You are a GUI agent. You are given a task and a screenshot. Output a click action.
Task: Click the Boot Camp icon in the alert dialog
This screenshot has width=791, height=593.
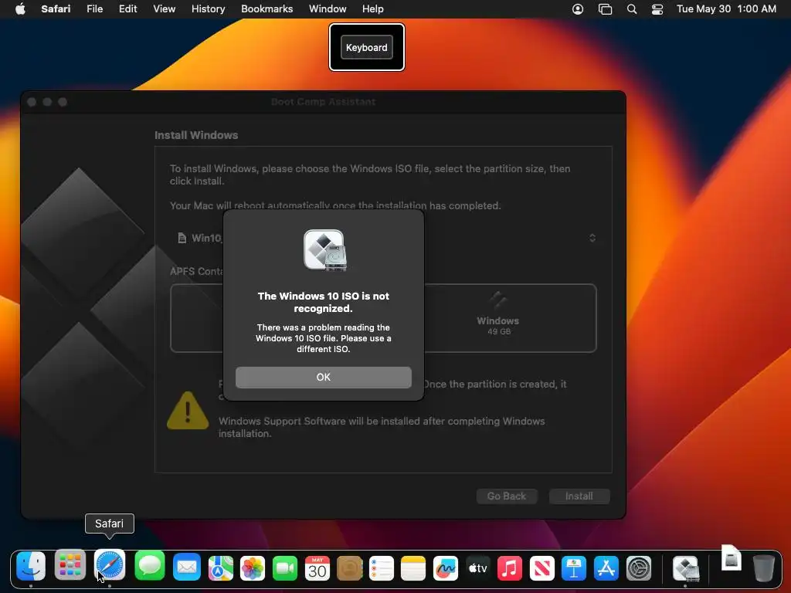[325, 249]
